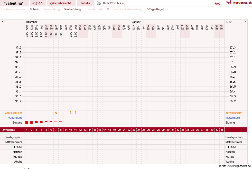Click the date column '10. Di'
The height and width of the screenshot is (169, 252).
click(x=27, y=27)
